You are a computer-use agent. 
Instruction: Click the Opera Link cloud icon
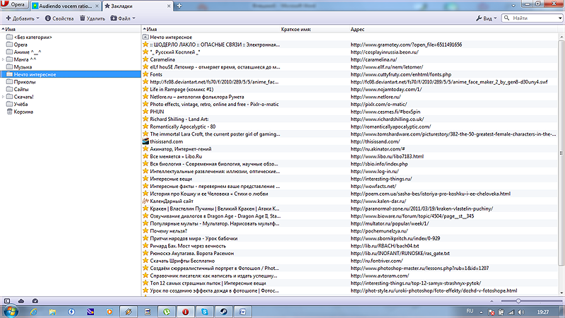[x=21, y=301]
